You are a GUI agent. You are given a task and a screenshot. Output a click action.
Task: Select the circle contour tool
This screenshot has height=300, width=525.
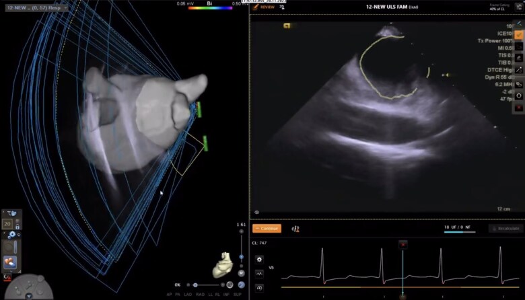point(519,96)
